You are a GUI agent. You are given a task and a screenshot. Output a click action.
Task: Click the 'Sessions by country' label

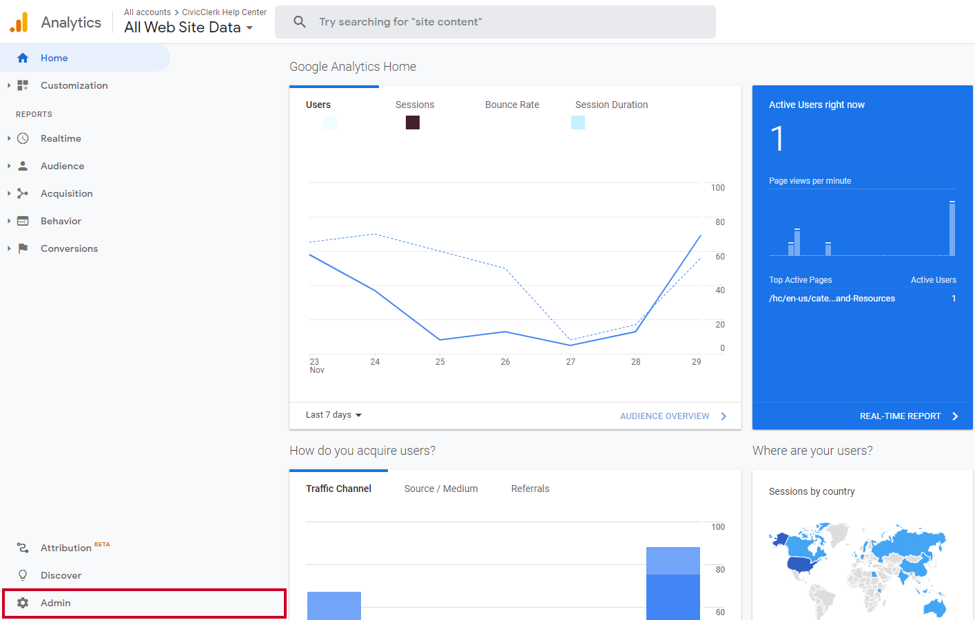pos(812,491)
